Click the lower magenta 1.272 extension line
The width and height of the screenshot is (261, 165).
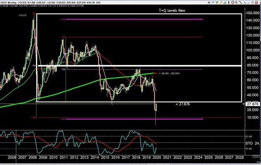point(134,119)
